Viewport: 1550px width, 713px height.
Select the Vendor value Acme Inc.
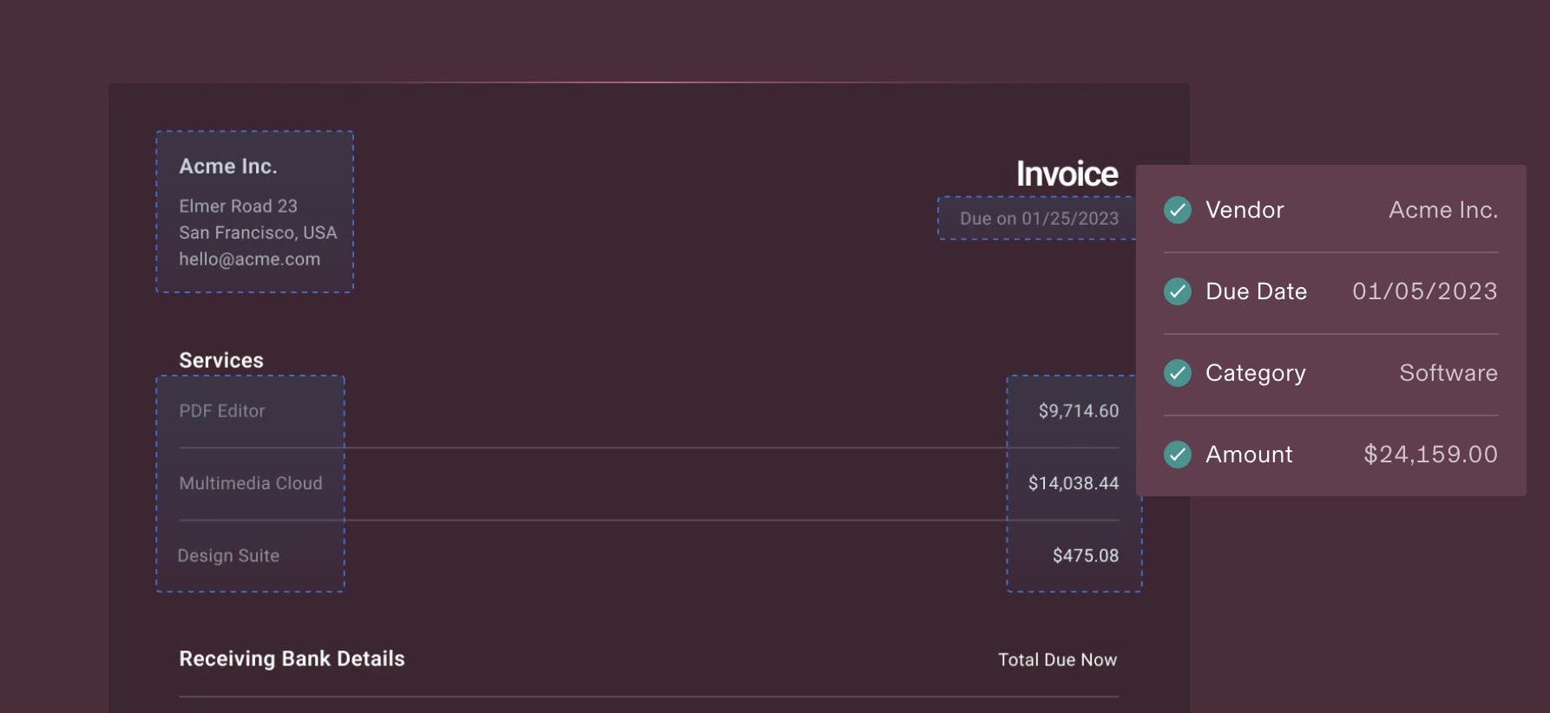click(1442, 210)
